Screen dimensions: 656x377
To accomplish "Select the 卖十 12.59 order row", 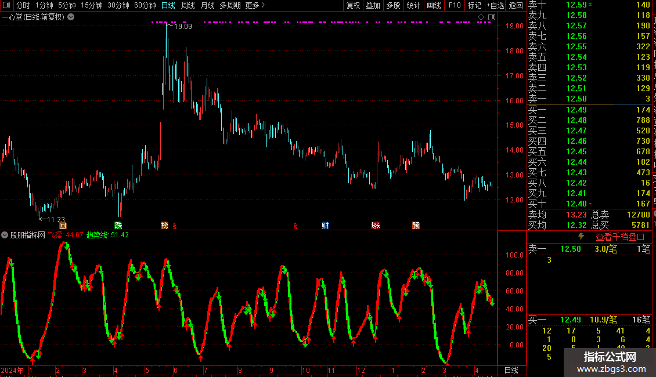I will 589,5.
